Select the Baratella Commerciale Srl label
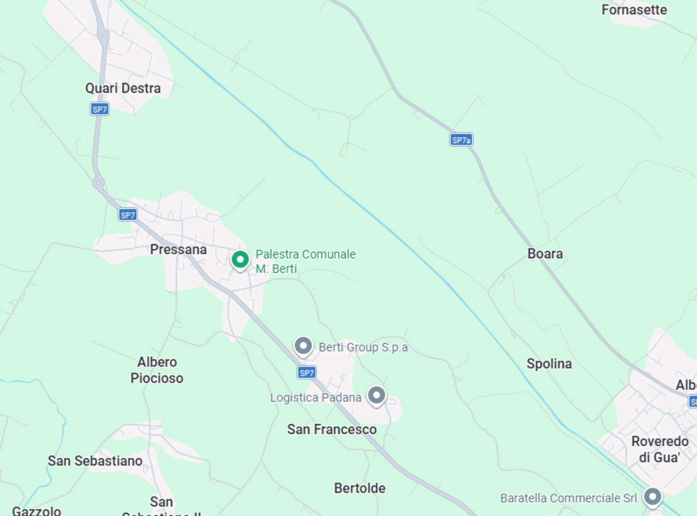Screen dimensions: 697x516 tap(568, 498)
